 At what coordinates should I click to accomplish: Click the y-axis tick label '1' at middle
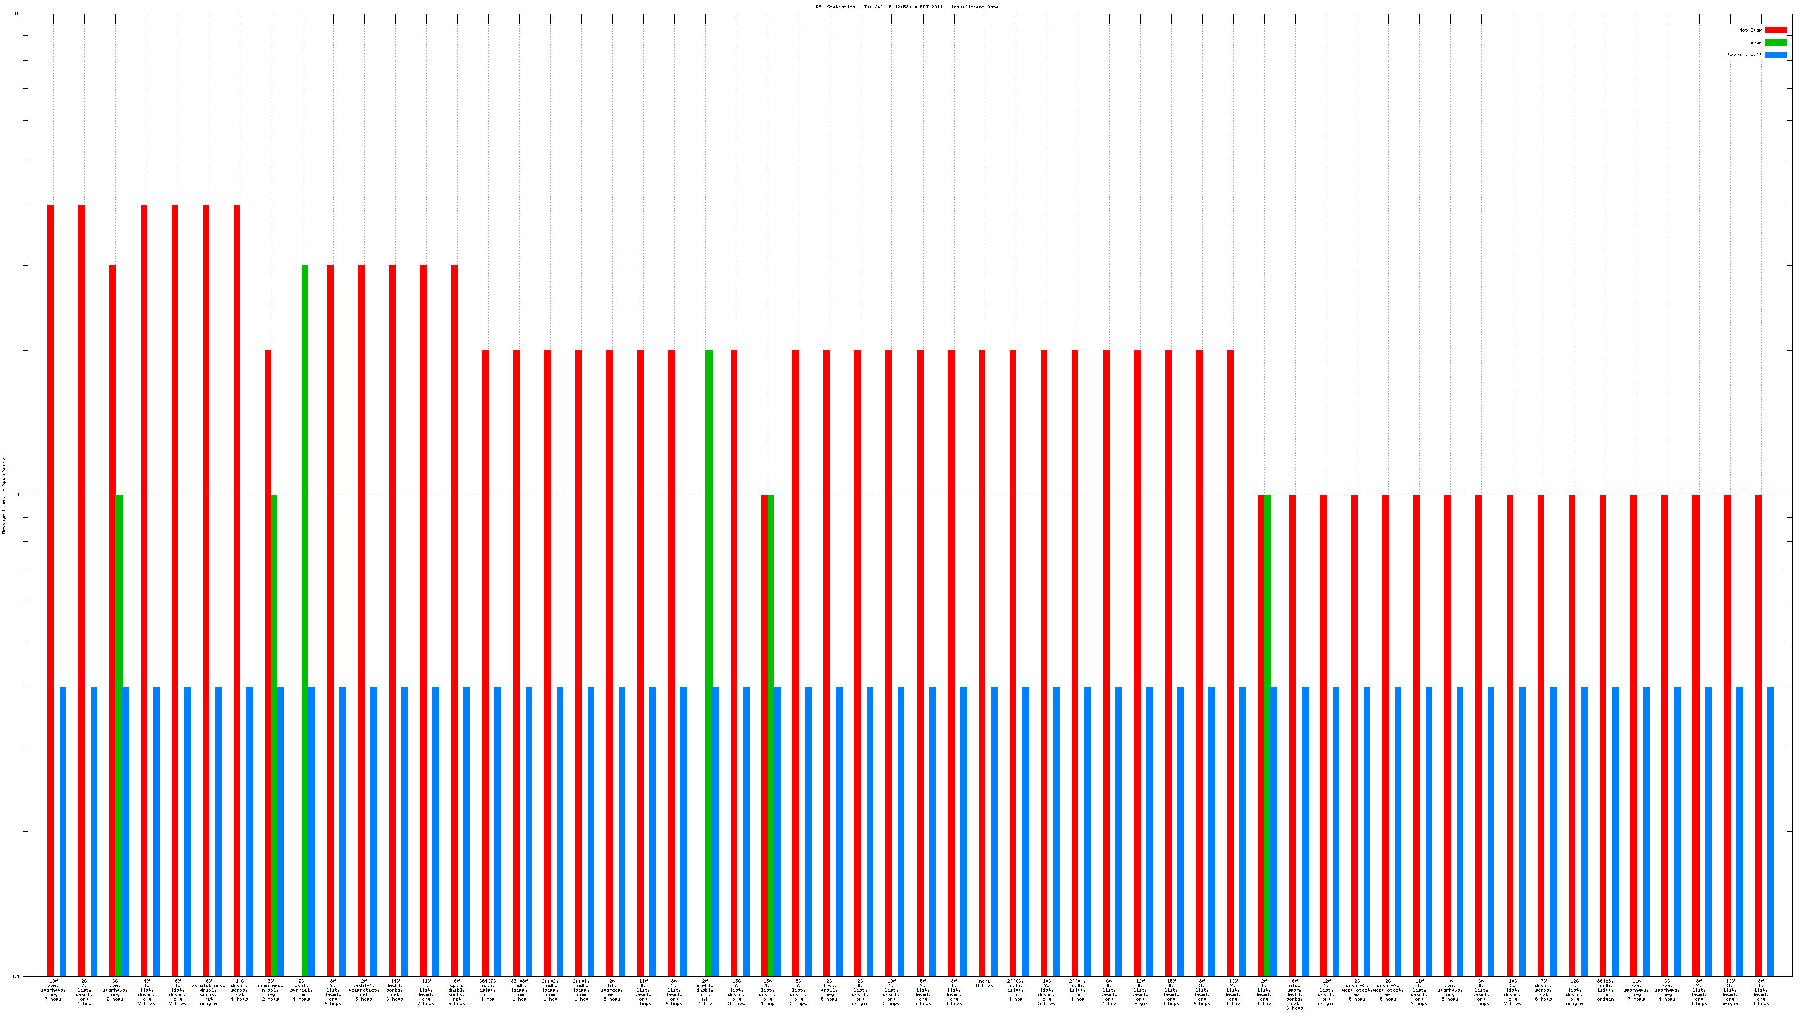(x=18, y=496)
